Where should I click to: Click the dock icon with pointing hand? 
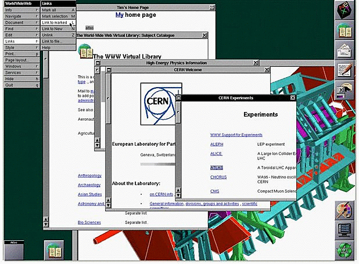pyautogui.click(x=344, y=91)
